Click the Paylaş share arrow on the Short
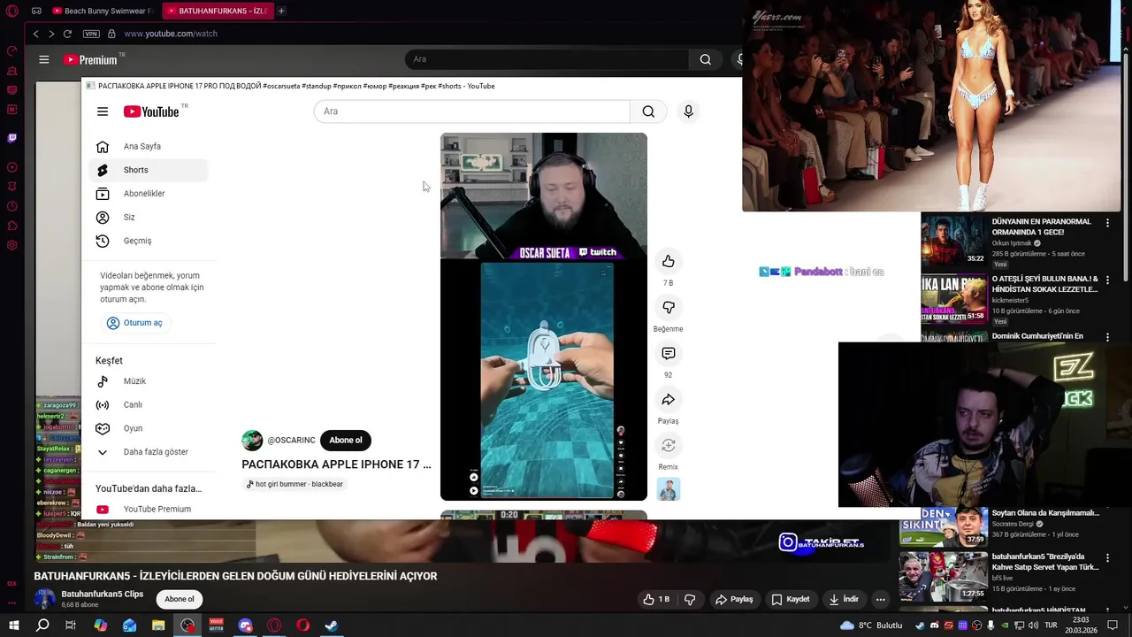Viewport: 1132px width, 637px height. click(669, 399)
